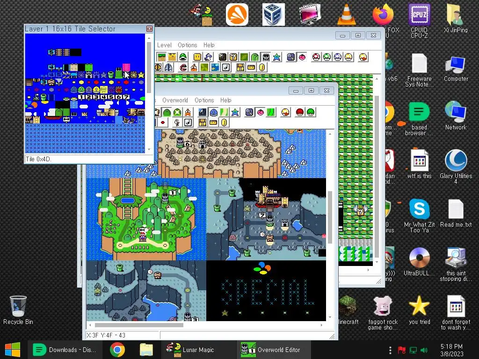
Task: Click the music note icon in Overworld Editor toolbar
Action: tap(188, 122)
